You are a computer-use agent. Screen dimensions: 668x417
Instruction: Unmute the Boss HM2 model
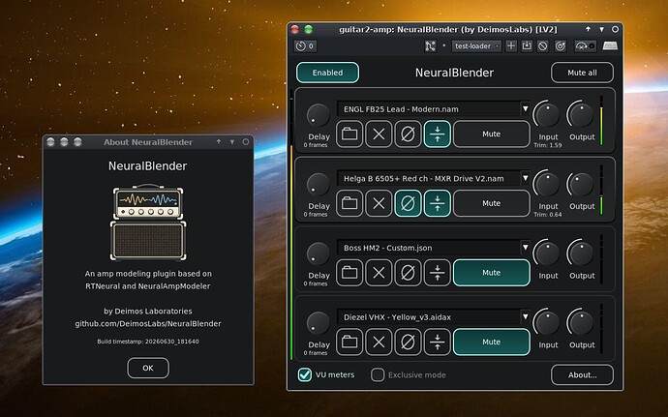tap(492, 273)
